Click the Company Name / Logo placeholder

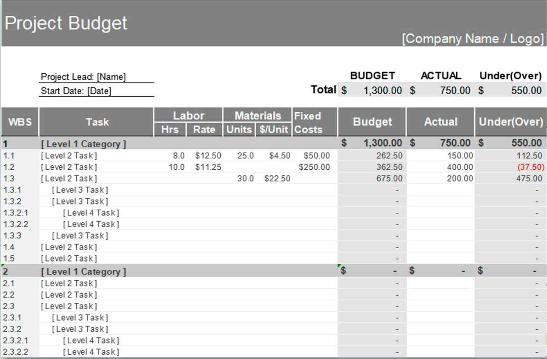(x=473, y=39)
